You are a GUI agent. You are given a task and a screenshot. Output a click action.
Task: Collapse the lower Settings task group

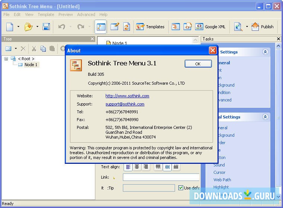tap(265, 117)
